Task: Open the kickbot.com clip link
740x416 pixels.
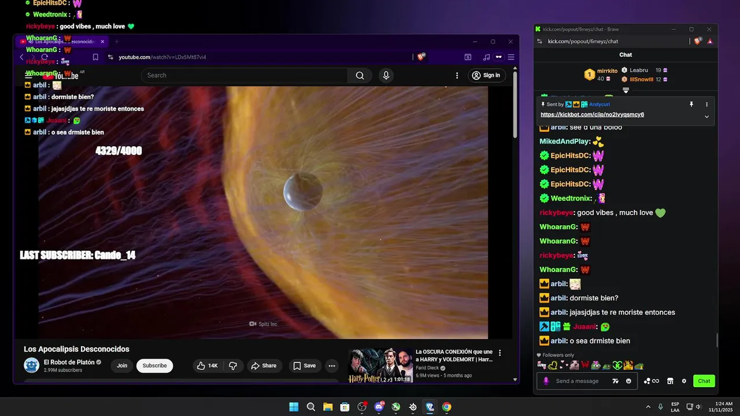Action: [592, 114]
